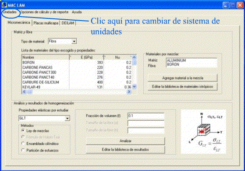Switch to the Micromecánica tab

click(x=19, y=22)
